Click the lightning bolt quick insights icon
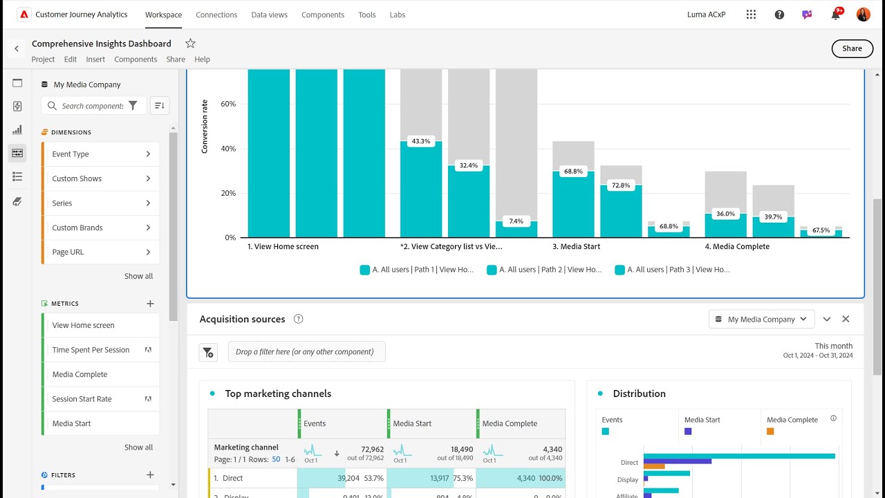The width and height of the screenshot is (885, 498). point(17,107)
